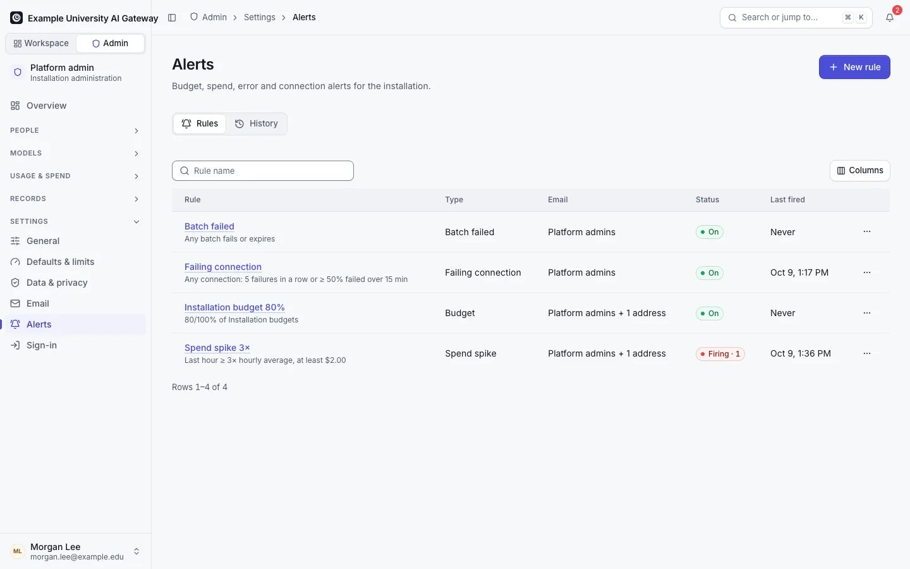Open Sign-in settings page
The width and height of the screenshot is (910, 569).
point(75,345)
